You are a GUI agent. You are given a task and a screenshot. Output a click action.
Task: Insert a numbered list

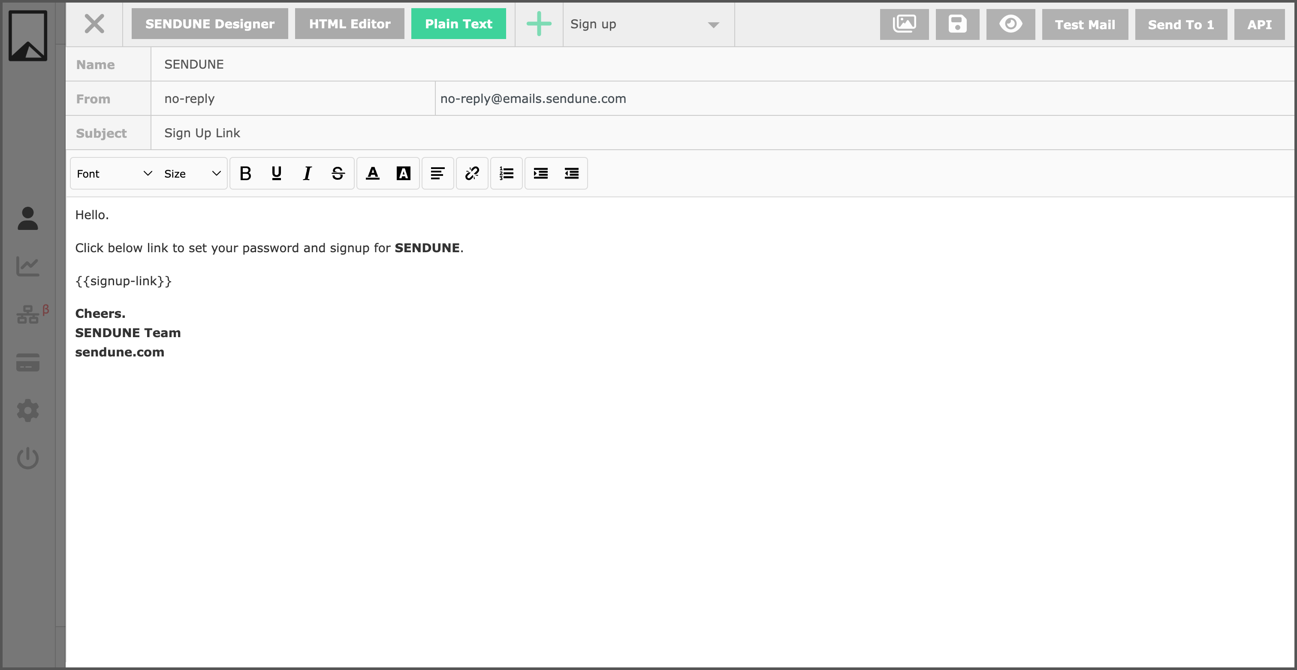(506, 174)
